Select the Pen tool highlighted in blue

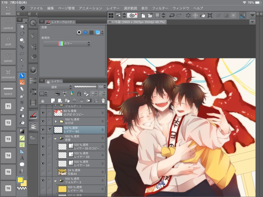point(22,76)
